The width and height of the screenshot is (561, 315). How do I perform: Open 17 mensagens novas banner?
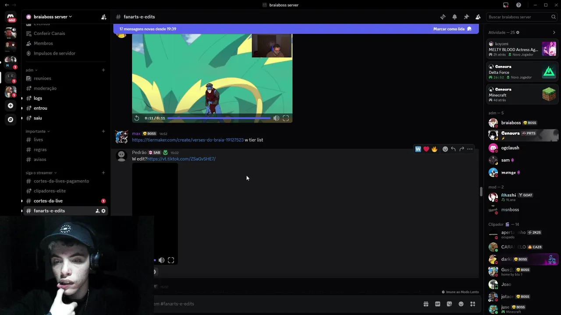coord(296,29)
